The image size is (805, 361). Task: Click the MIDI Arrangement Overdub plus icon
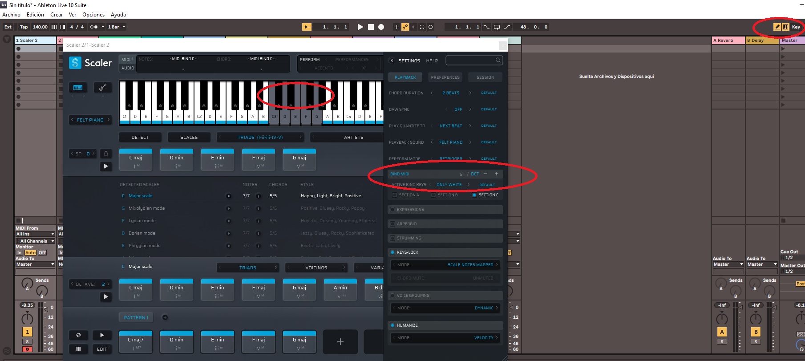click(x=396, y=27)
